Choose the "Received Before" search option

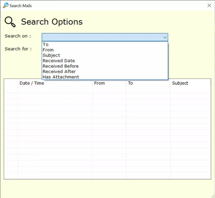coord(60,66)
